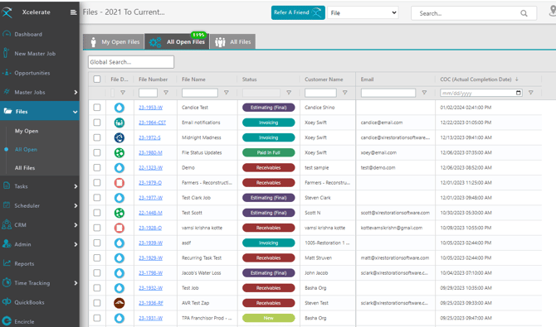Click green icon on File Status Updates row
The height and width of the screenshot is (327, 556).
(x=119, y=152)
